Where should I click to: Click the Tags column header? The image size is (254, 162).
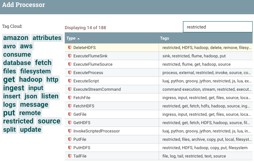pyautogui.click(x=165, y=38)
